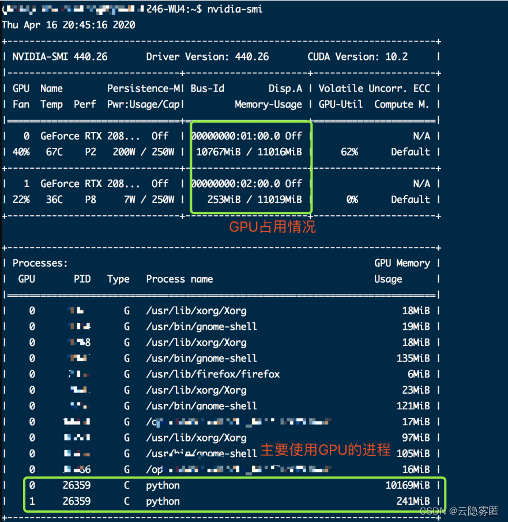The image size is (508, 522).
Task: Select the /usr/bin/gnome-shell process using 135MiB
Action: 202,358
